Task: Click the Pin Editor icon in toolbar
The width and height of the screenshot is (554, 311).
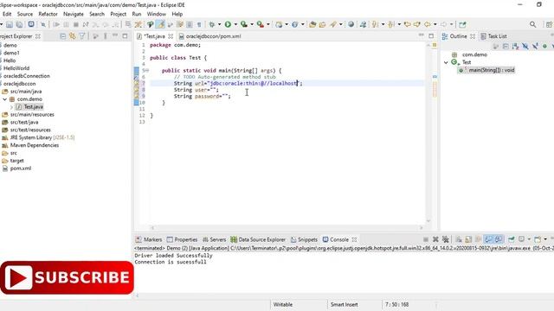Action: click(462, 24)
